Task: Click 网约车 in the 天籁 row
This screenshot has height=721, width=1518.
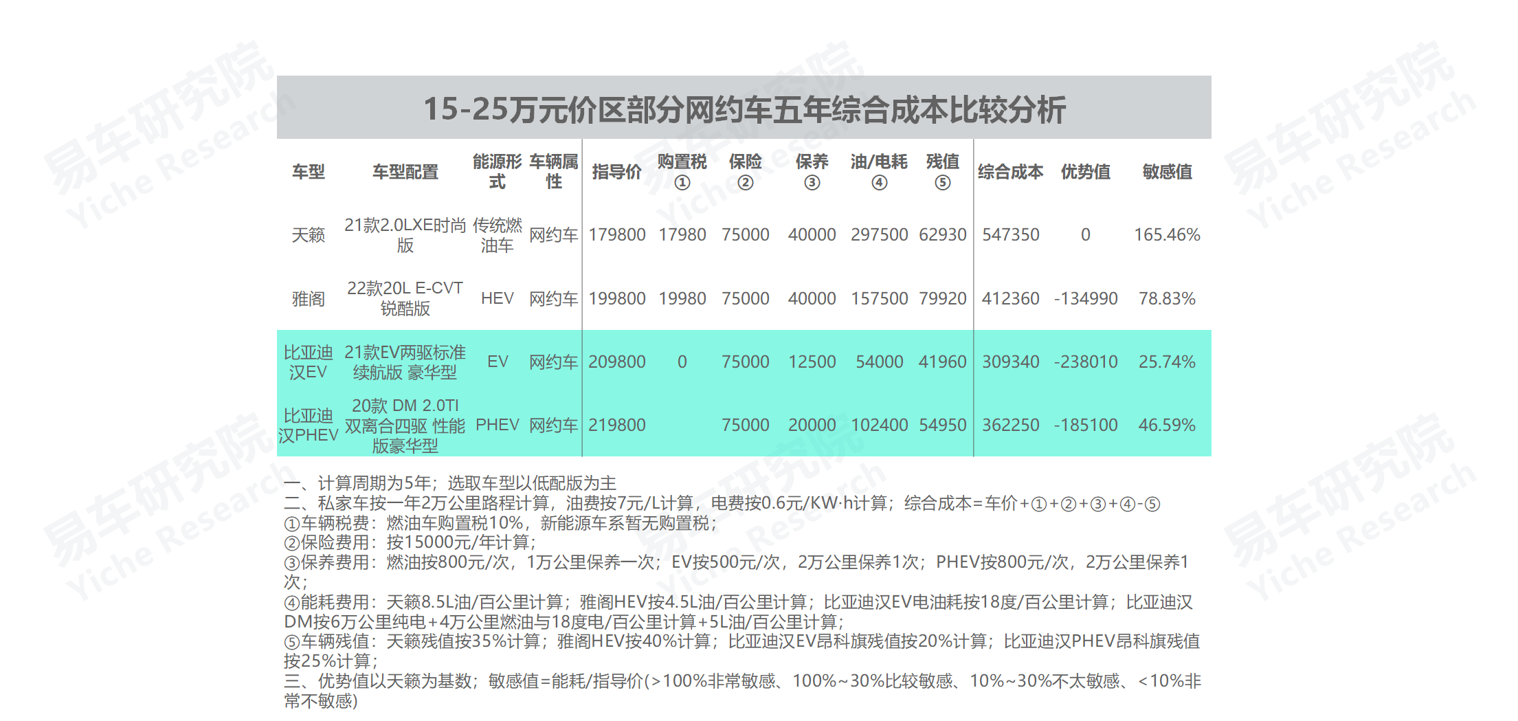Action: click(553, 235)
